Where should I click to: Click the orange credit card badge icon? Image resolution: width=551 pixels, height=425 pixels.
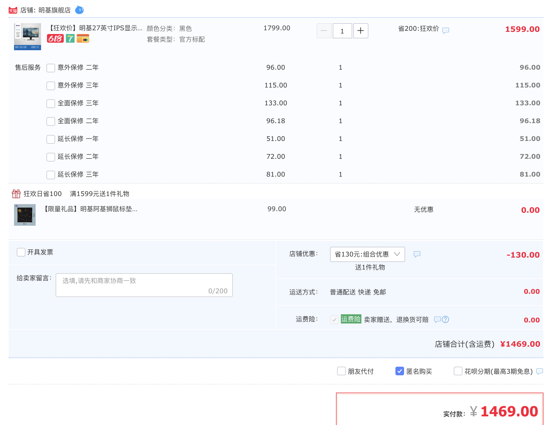click(x=83, y=38)
